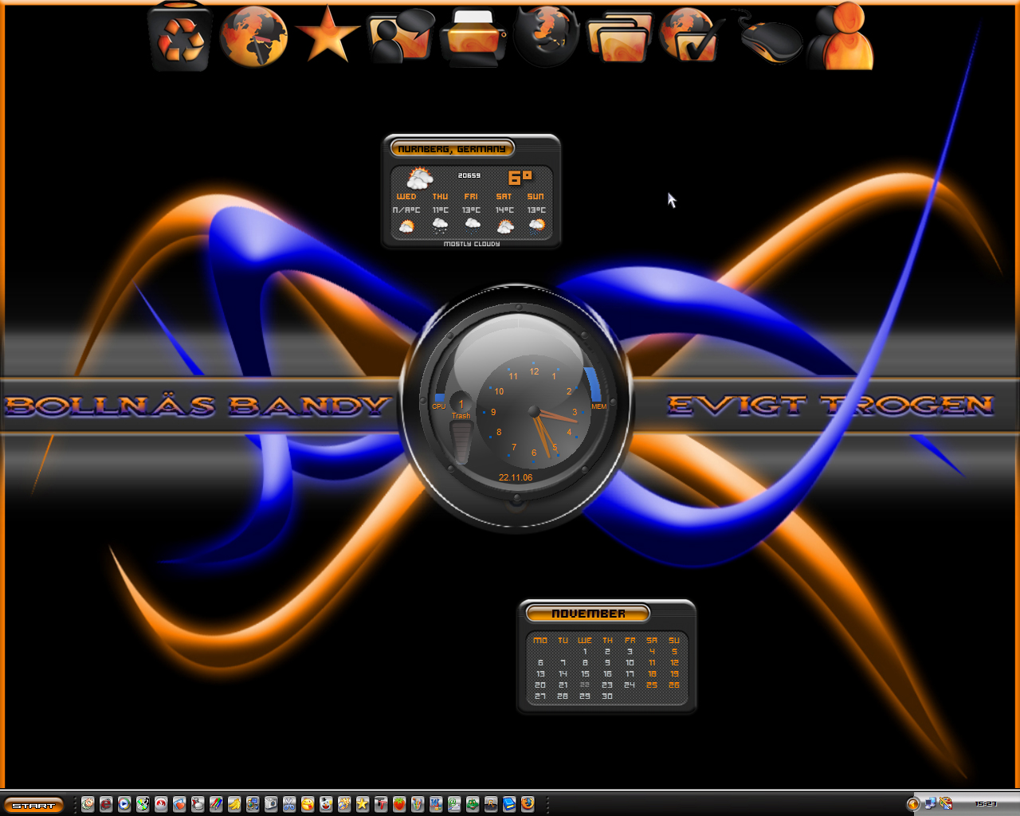Select day 25 in the November calendar
Viewport: 1020px width, 816px height.
point(652,685)
